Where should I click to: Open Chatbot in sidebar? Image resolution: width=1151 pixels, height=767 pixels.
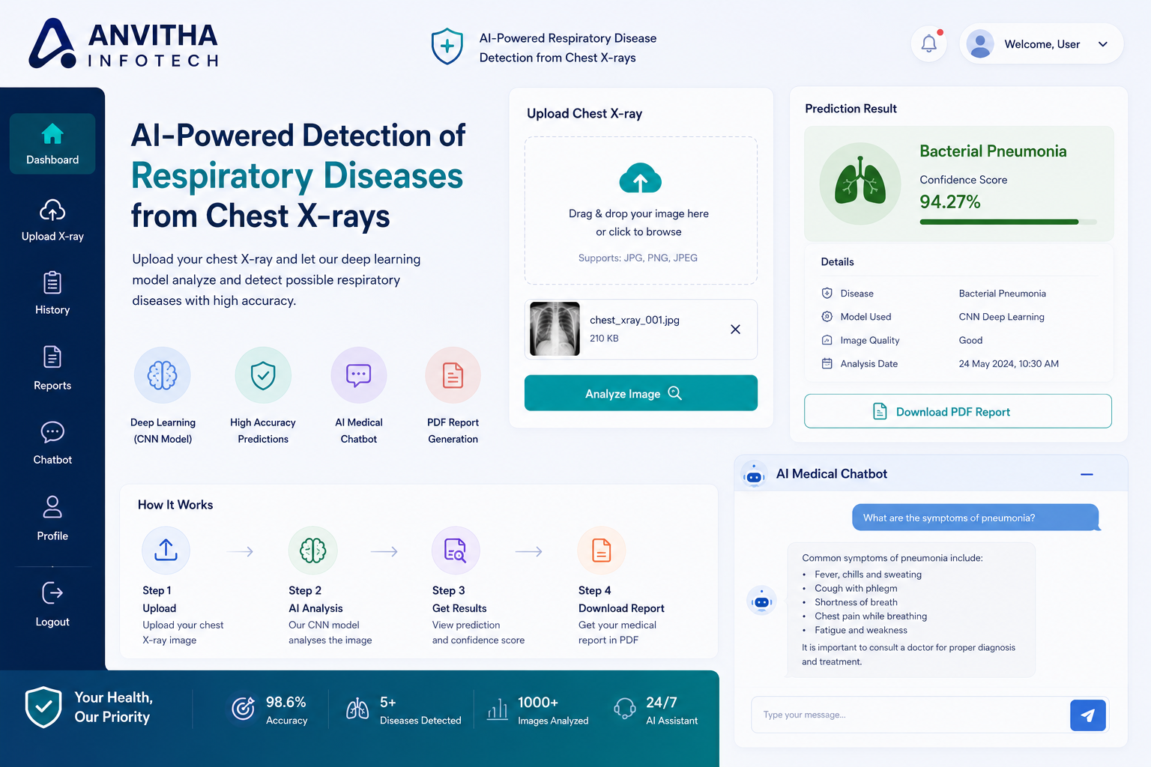pos(52,443)
